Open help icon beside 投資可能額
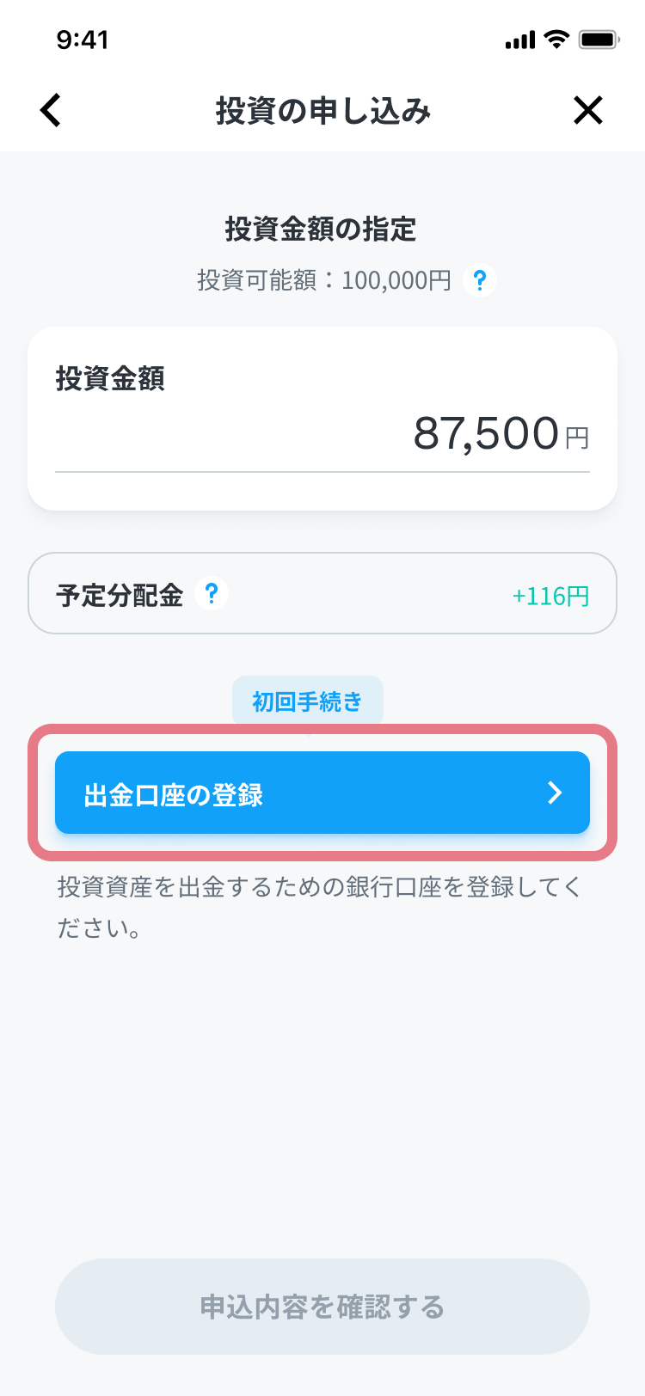 pyautogui.click(x=480, y=280)
